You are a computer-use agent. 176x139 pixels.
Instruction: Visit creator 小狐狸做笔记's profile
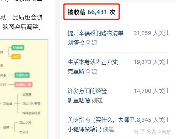coord(84,129)
